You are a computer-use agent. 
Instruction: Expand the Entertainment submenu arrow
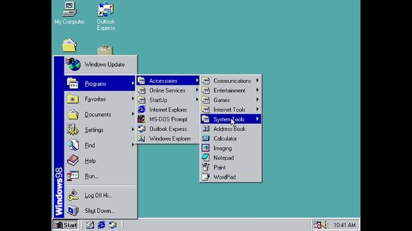tap(257, 90)
